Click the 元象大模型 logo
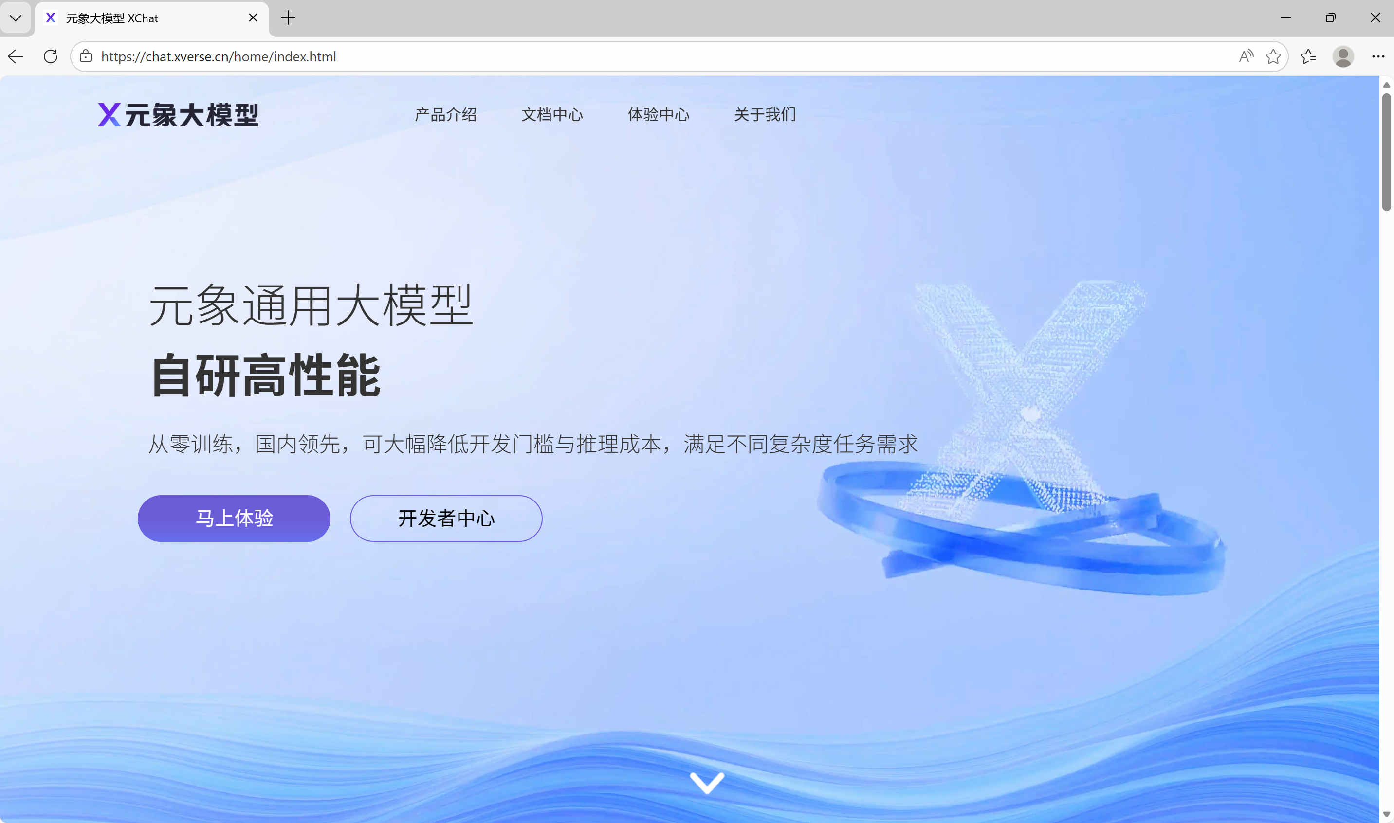 178,115
